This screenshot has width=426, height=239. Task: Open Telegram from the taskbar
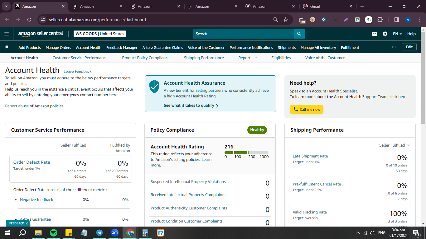(99, 232)
